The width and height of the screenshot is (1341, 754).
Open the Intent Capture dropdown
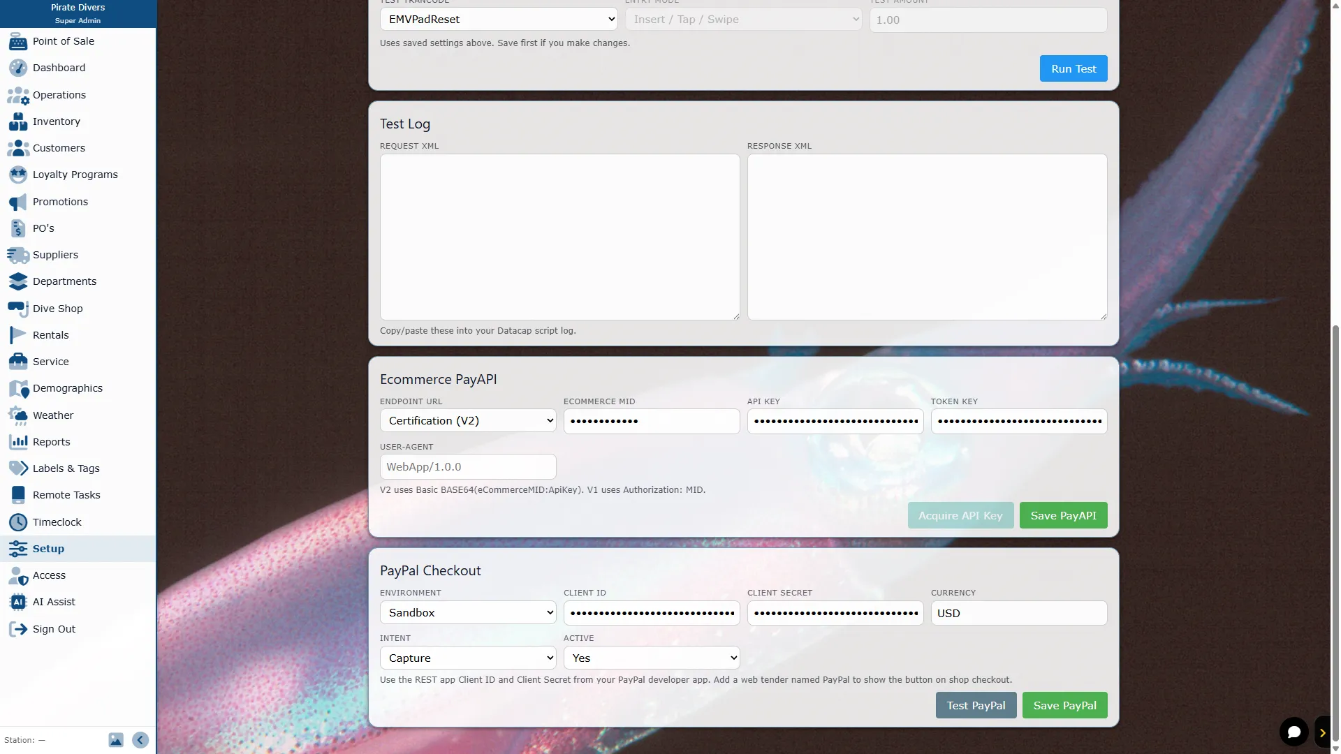coord(468,658)
